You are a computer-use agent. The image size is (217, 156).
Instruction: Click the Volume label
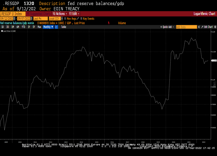(122, 23)
